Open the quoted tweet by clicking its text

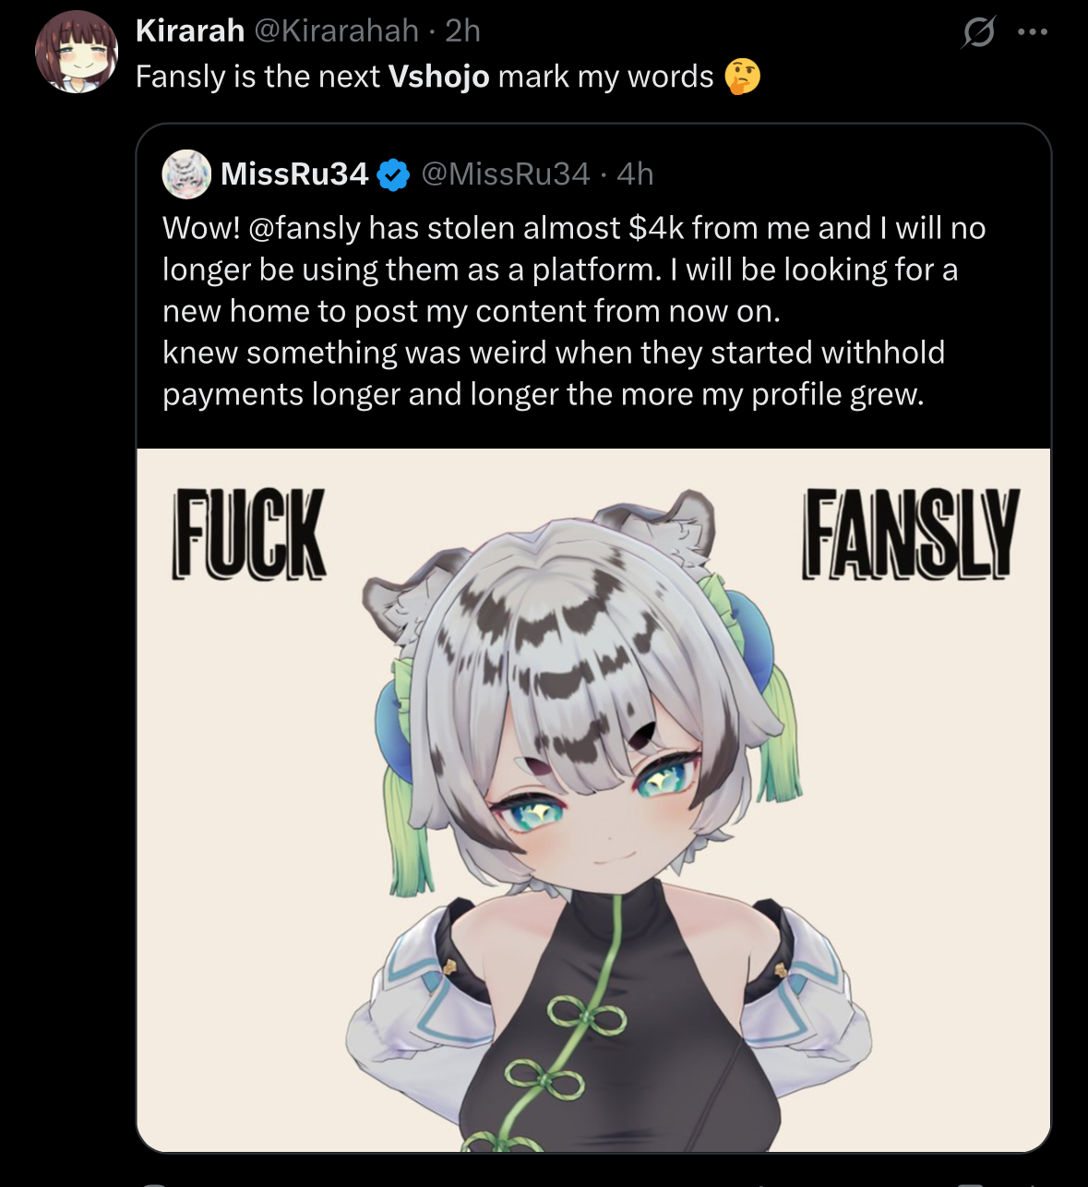554,311
